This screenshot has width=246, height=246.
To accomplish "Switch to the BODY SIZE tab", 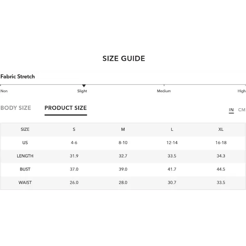I will point(16,108).
